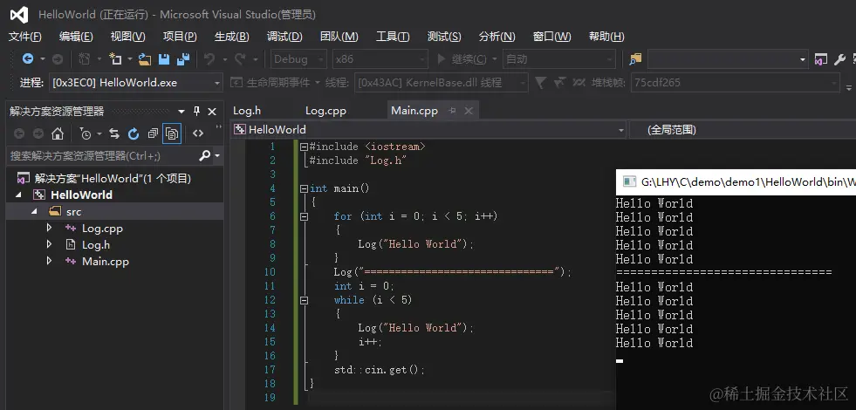Click the Add New Item icon
Viewport: 856px width, 410px height.
[x=115, y=59]
